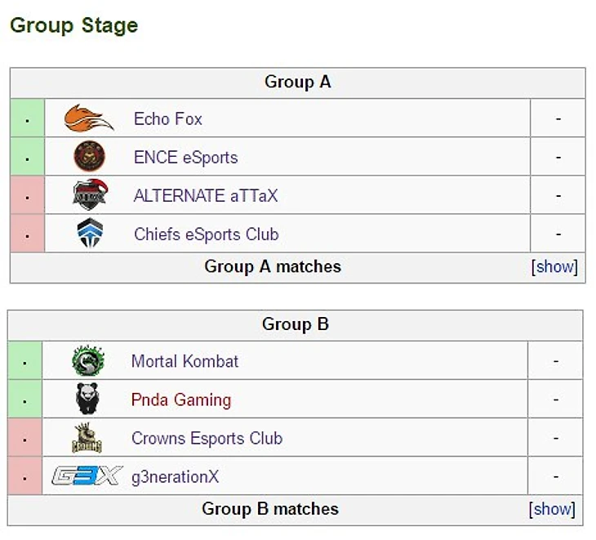Open the Chiefs eSports Club link
596x540 pixels.
[x=206, y=234]
